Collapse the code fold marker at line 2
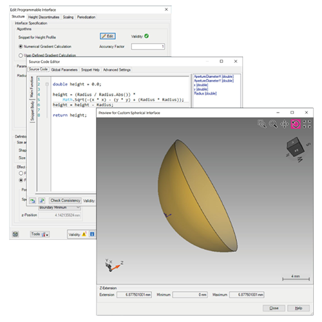Screen dimensions: 322x322 [x=47, y=84]
